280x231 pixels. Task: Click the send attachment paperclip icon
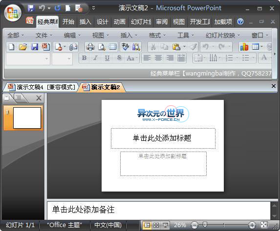pos(73,47)
